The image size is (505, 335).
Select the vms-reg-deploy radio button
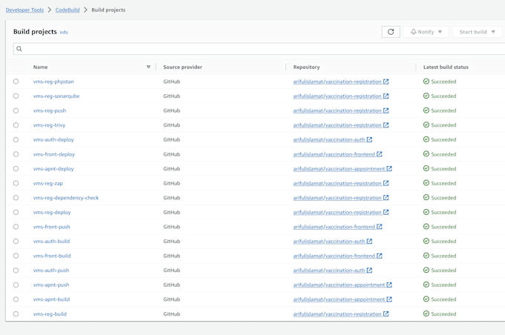[x=16, y=212]
